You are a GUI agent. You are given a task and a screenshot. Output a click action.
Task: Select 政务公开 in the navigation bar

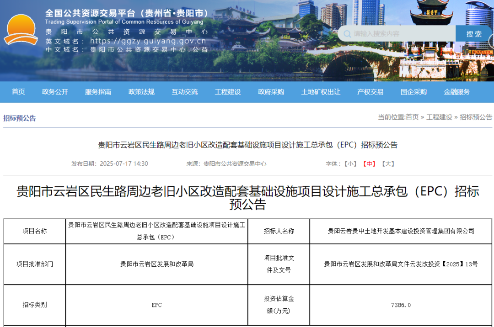55,92
